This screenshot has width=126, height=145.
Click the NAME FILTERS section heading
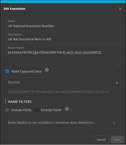(20, 102)
